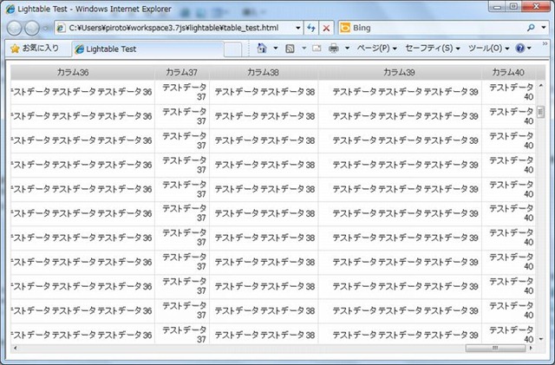Click the カラム38 column header

(263, 72)
